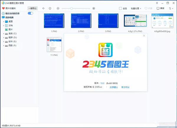Image resolution: width=177 pixels, height=128 pixels.
Task: Click the 版权所有 © 2345.cc text
Action: click(x=93, y=87)
